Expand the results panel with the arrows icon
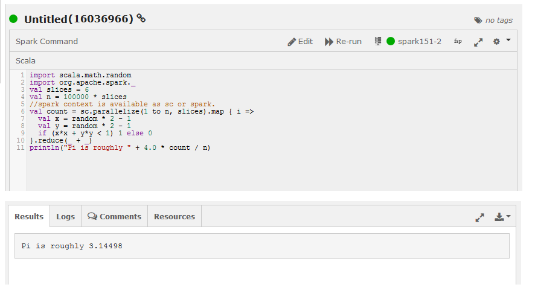The height and width of the screenshot is (296, 535). (x=479, y=217)
